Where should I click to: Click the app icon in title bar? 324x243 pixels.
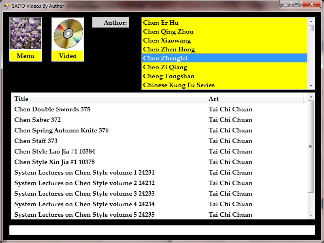[6, 6]
